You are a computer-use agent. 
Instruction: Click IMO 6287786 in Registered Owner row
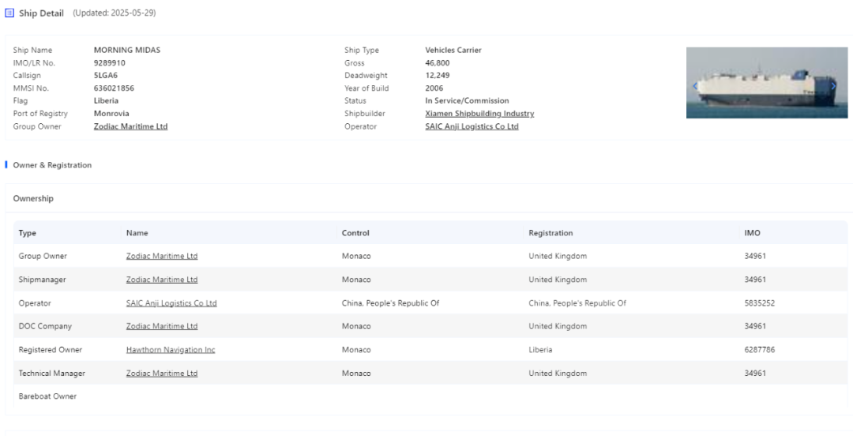coord(760,349)
